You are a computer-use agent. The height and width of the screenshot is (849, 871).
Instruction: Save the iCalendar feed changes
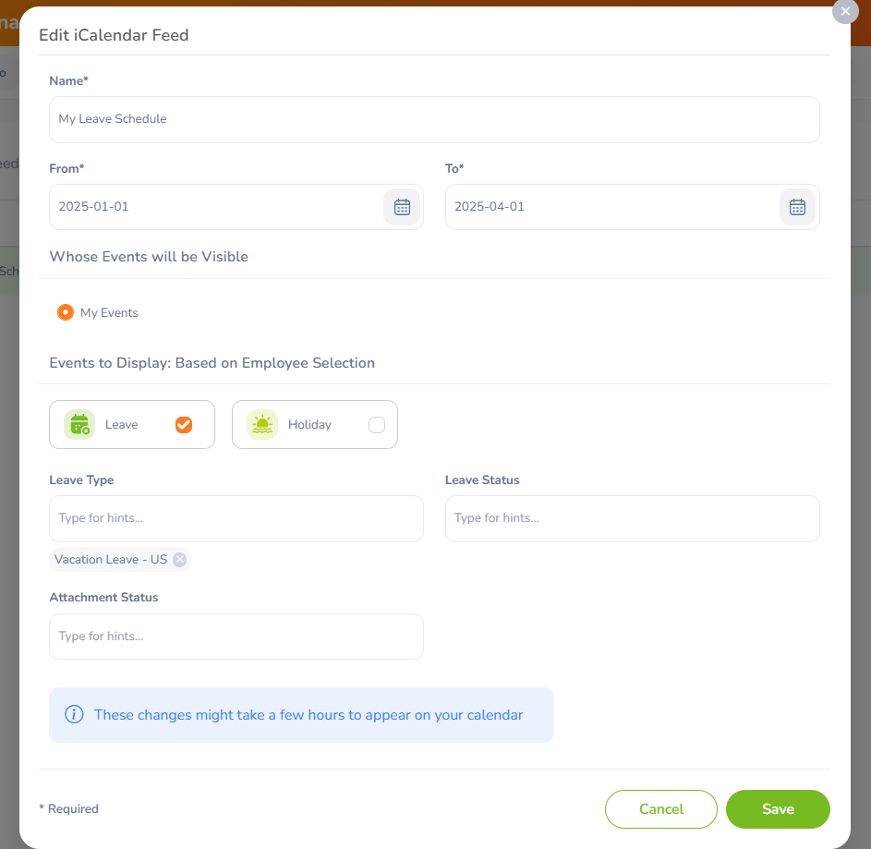(778, 809)
